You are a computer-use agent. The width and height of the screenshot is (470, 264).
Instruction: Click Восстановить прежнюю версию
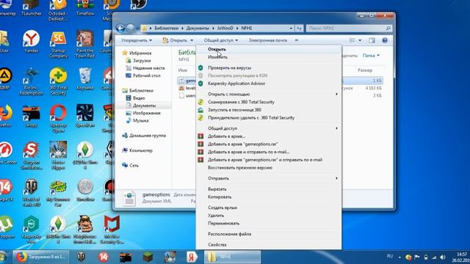240,168
